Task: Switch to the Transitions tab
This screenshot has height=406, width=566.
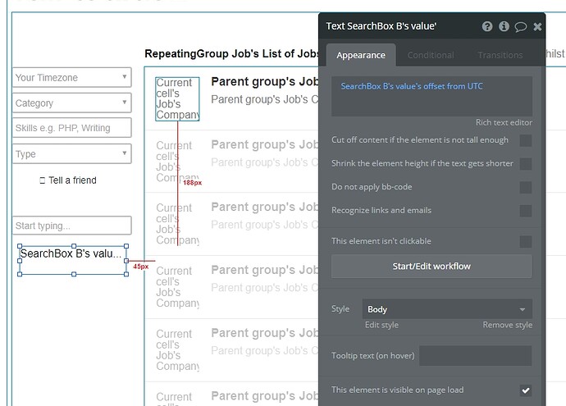Action: 500,55
